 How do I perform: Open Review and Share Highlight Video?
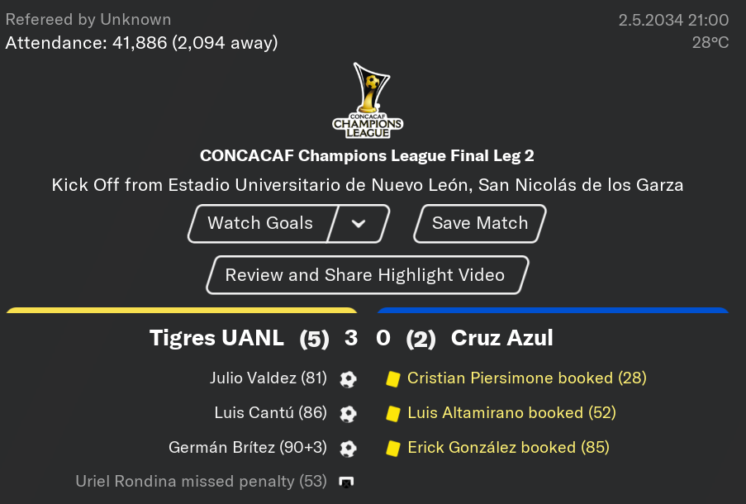(x=368, y=275)
